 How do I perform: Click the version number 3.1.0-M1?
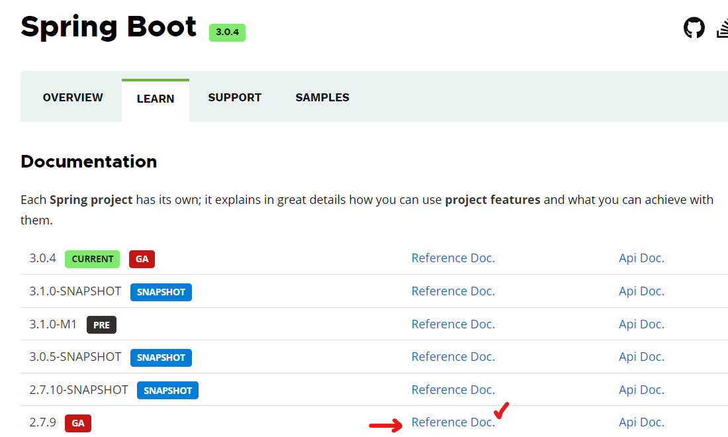(53, 324)
